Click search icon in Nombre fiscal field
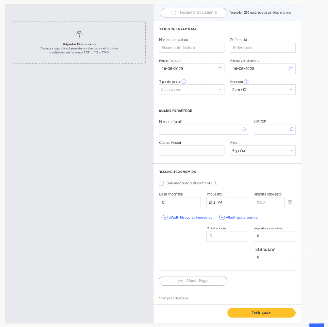Image resolution: width=329 pixels, height=327 pixels. [244, 130]
